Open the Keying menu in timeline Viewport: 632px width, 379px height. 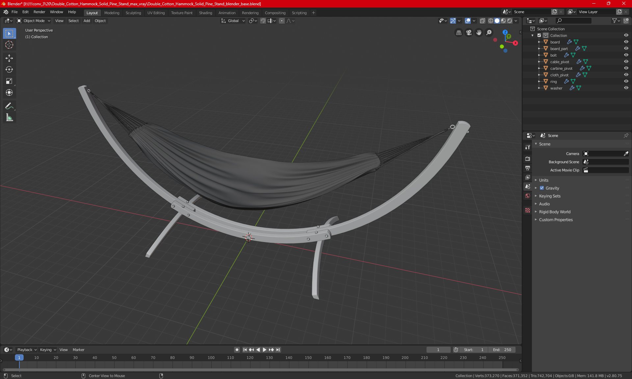click(x=48, y=350)
